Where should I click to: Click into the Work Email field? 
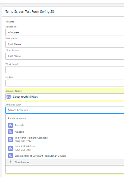[x=65, y=70]
